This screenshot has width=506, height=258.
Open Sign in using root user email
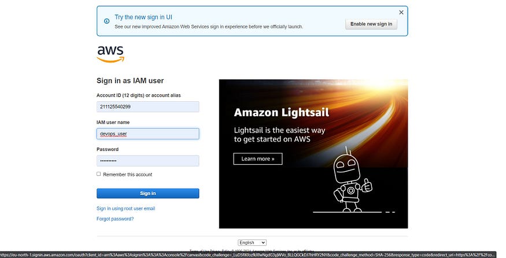(126, 209)
